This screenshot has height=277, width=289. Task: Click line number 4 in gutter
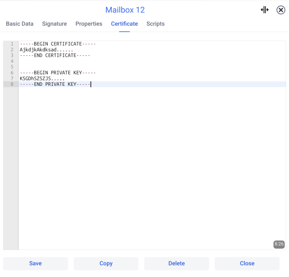pyautogui.click(x=12, y=61)
